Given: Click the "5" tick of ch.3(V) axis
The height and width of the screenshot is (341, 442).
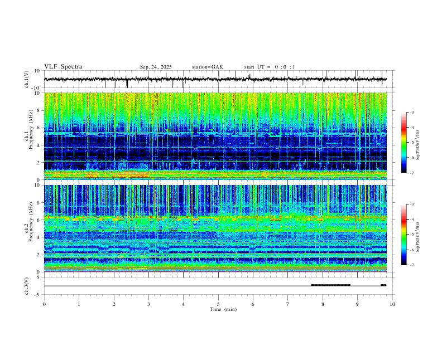Looking at the screenshot, I should (x=39, y=277).
